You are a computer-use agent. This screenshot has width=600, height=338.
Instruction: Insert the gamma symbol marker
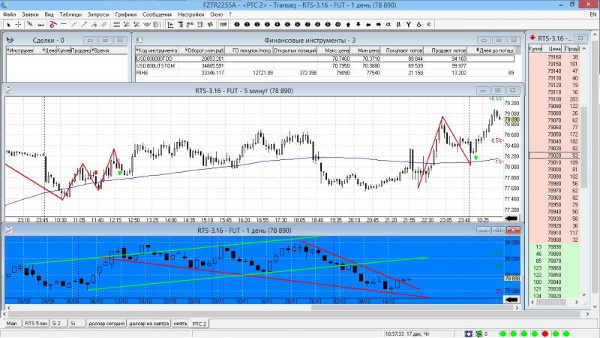click(409, 25)
